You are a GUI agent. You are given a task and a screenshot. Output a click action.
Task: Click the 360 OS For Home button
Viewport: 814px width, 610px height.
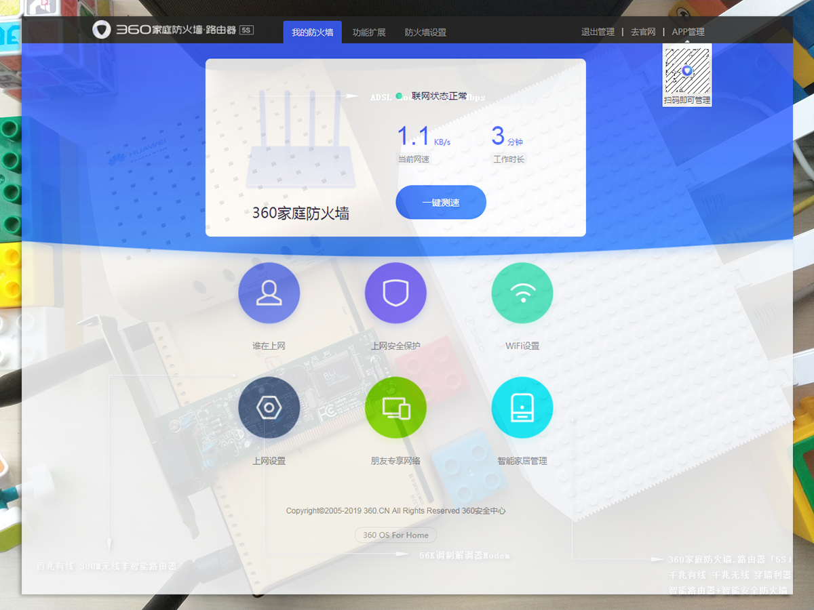[395, 535]
